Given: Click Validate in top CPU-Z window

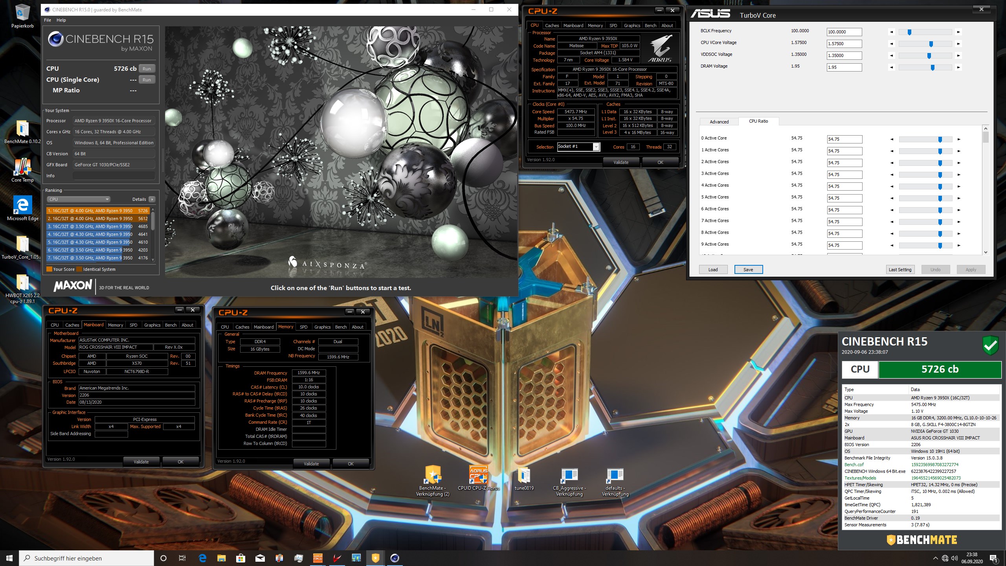Looking at the screenshot, I should tap(621, 162).
